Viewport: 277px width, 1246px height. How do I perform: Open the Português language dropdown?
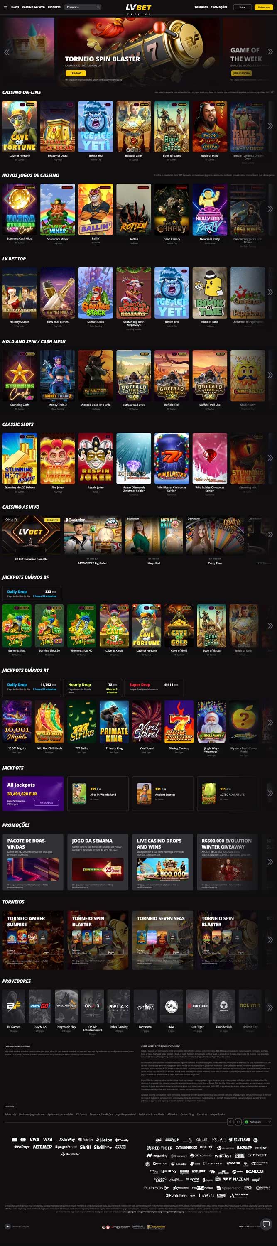coord(258,1122)
